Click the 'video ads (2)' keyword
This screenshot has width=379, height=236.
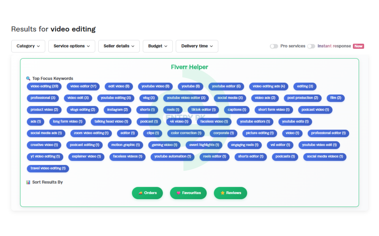[x=265, y=98]
